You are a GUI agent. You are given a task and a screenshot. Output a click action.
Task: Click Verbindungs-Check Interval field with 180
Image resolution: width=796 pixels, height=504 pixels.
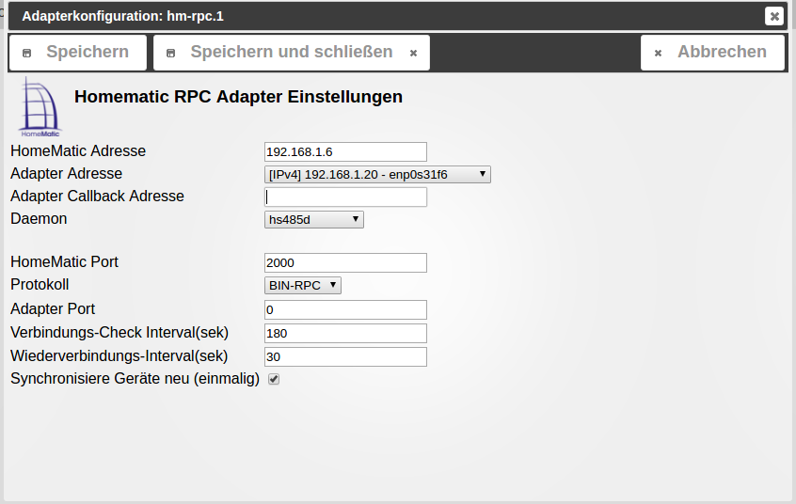345,334
